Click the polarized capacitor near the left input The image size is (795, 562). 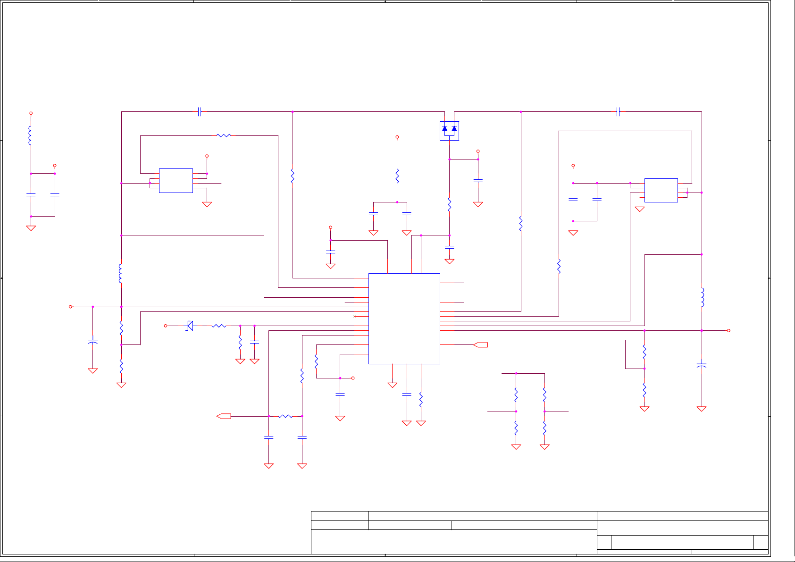point(93,341)
